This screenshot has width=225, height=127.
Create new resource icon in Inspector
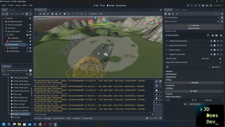166,14
